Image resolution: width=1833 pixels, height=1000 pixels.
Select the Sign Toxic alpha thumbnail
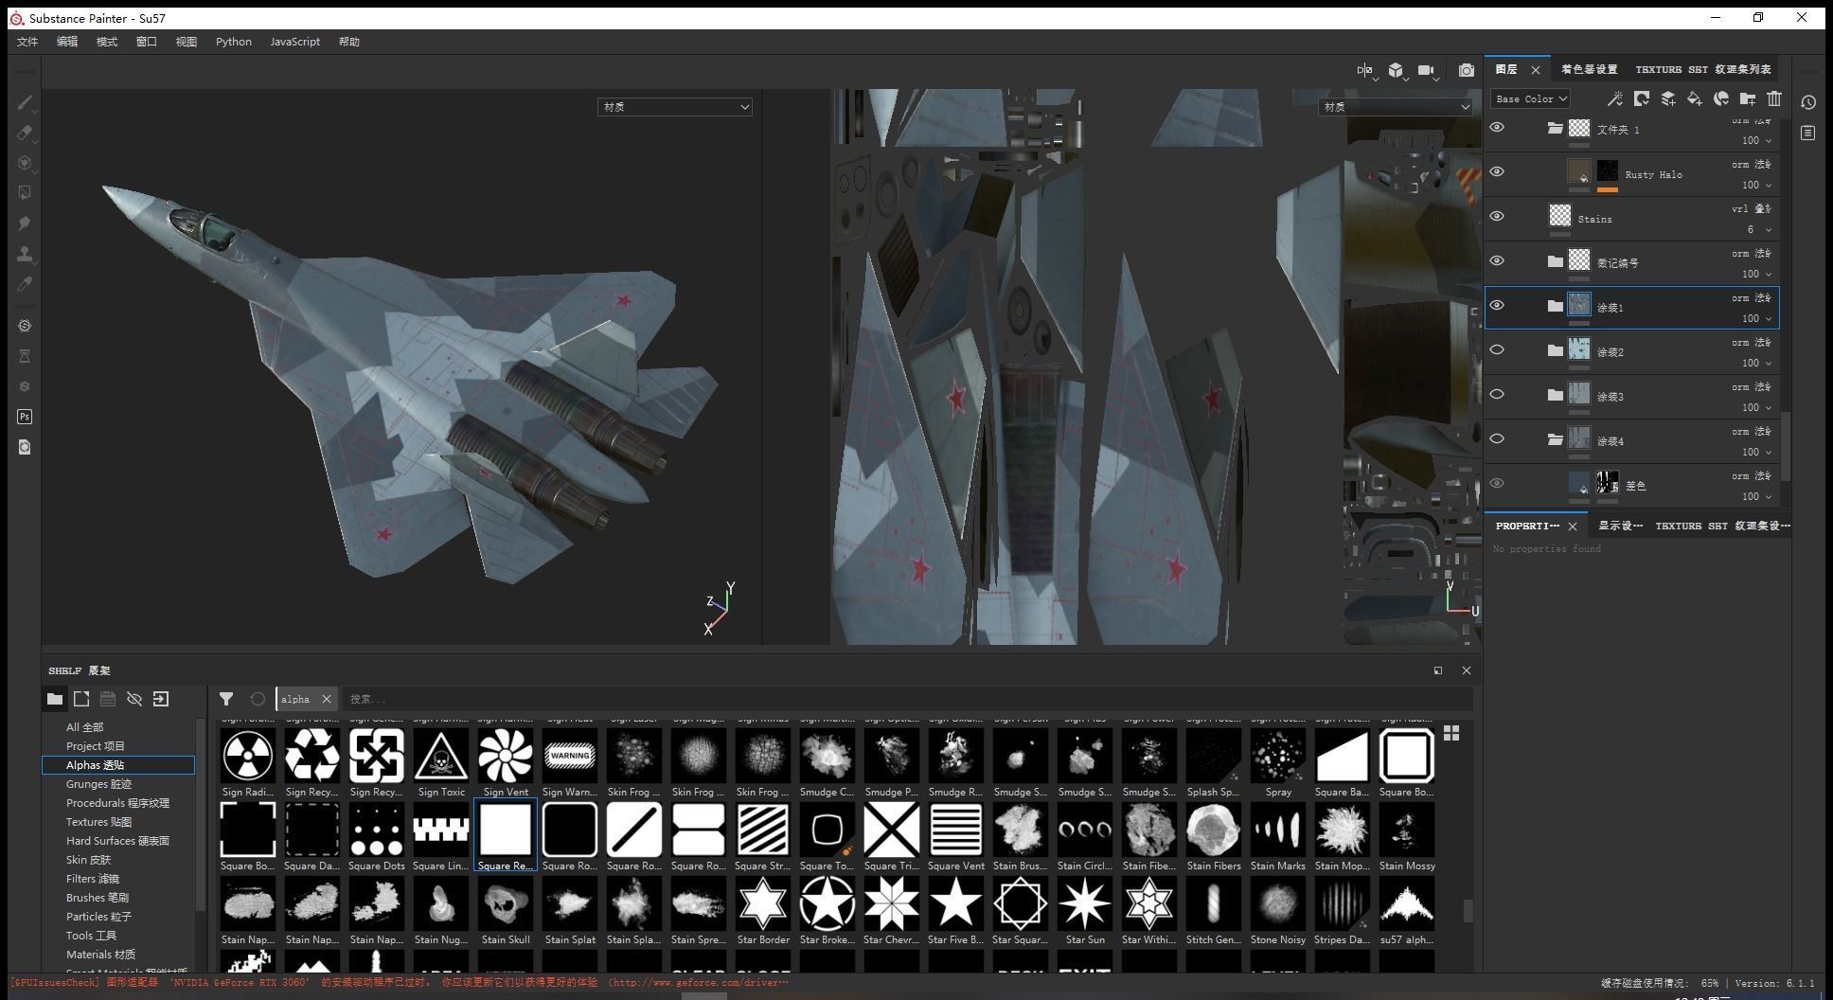(441, 756)
